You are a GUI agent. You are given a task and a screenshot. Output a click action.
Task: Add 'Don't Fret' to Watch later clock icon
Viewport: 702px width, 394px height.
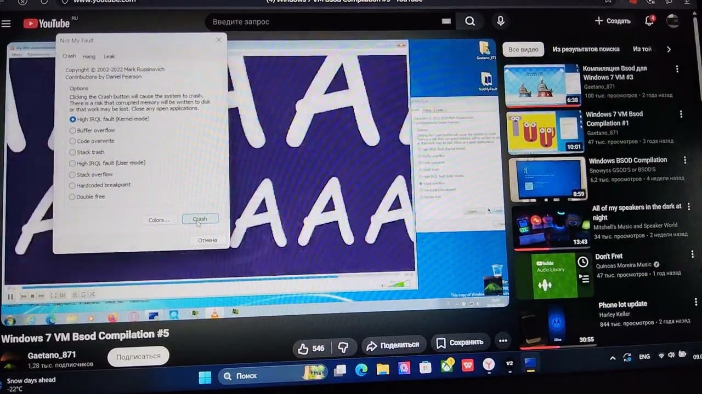[x=583, y=262]
